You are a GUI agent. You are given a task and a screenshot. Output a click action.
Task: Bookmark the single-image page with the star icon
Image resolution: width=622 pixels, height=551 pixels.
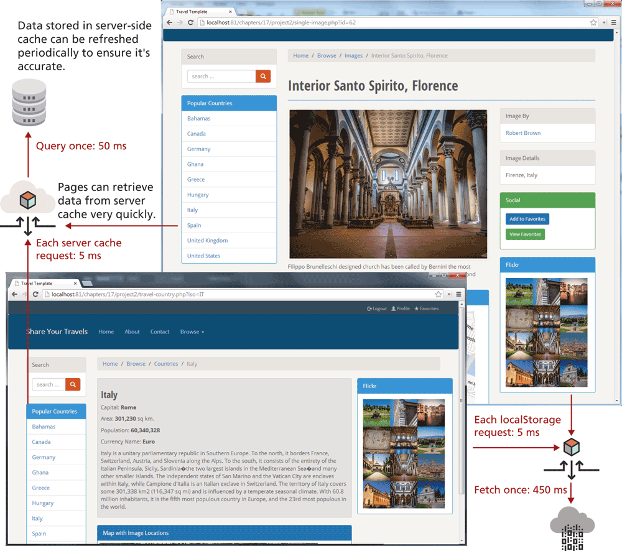pyautogui.click(x=593, y=22)
